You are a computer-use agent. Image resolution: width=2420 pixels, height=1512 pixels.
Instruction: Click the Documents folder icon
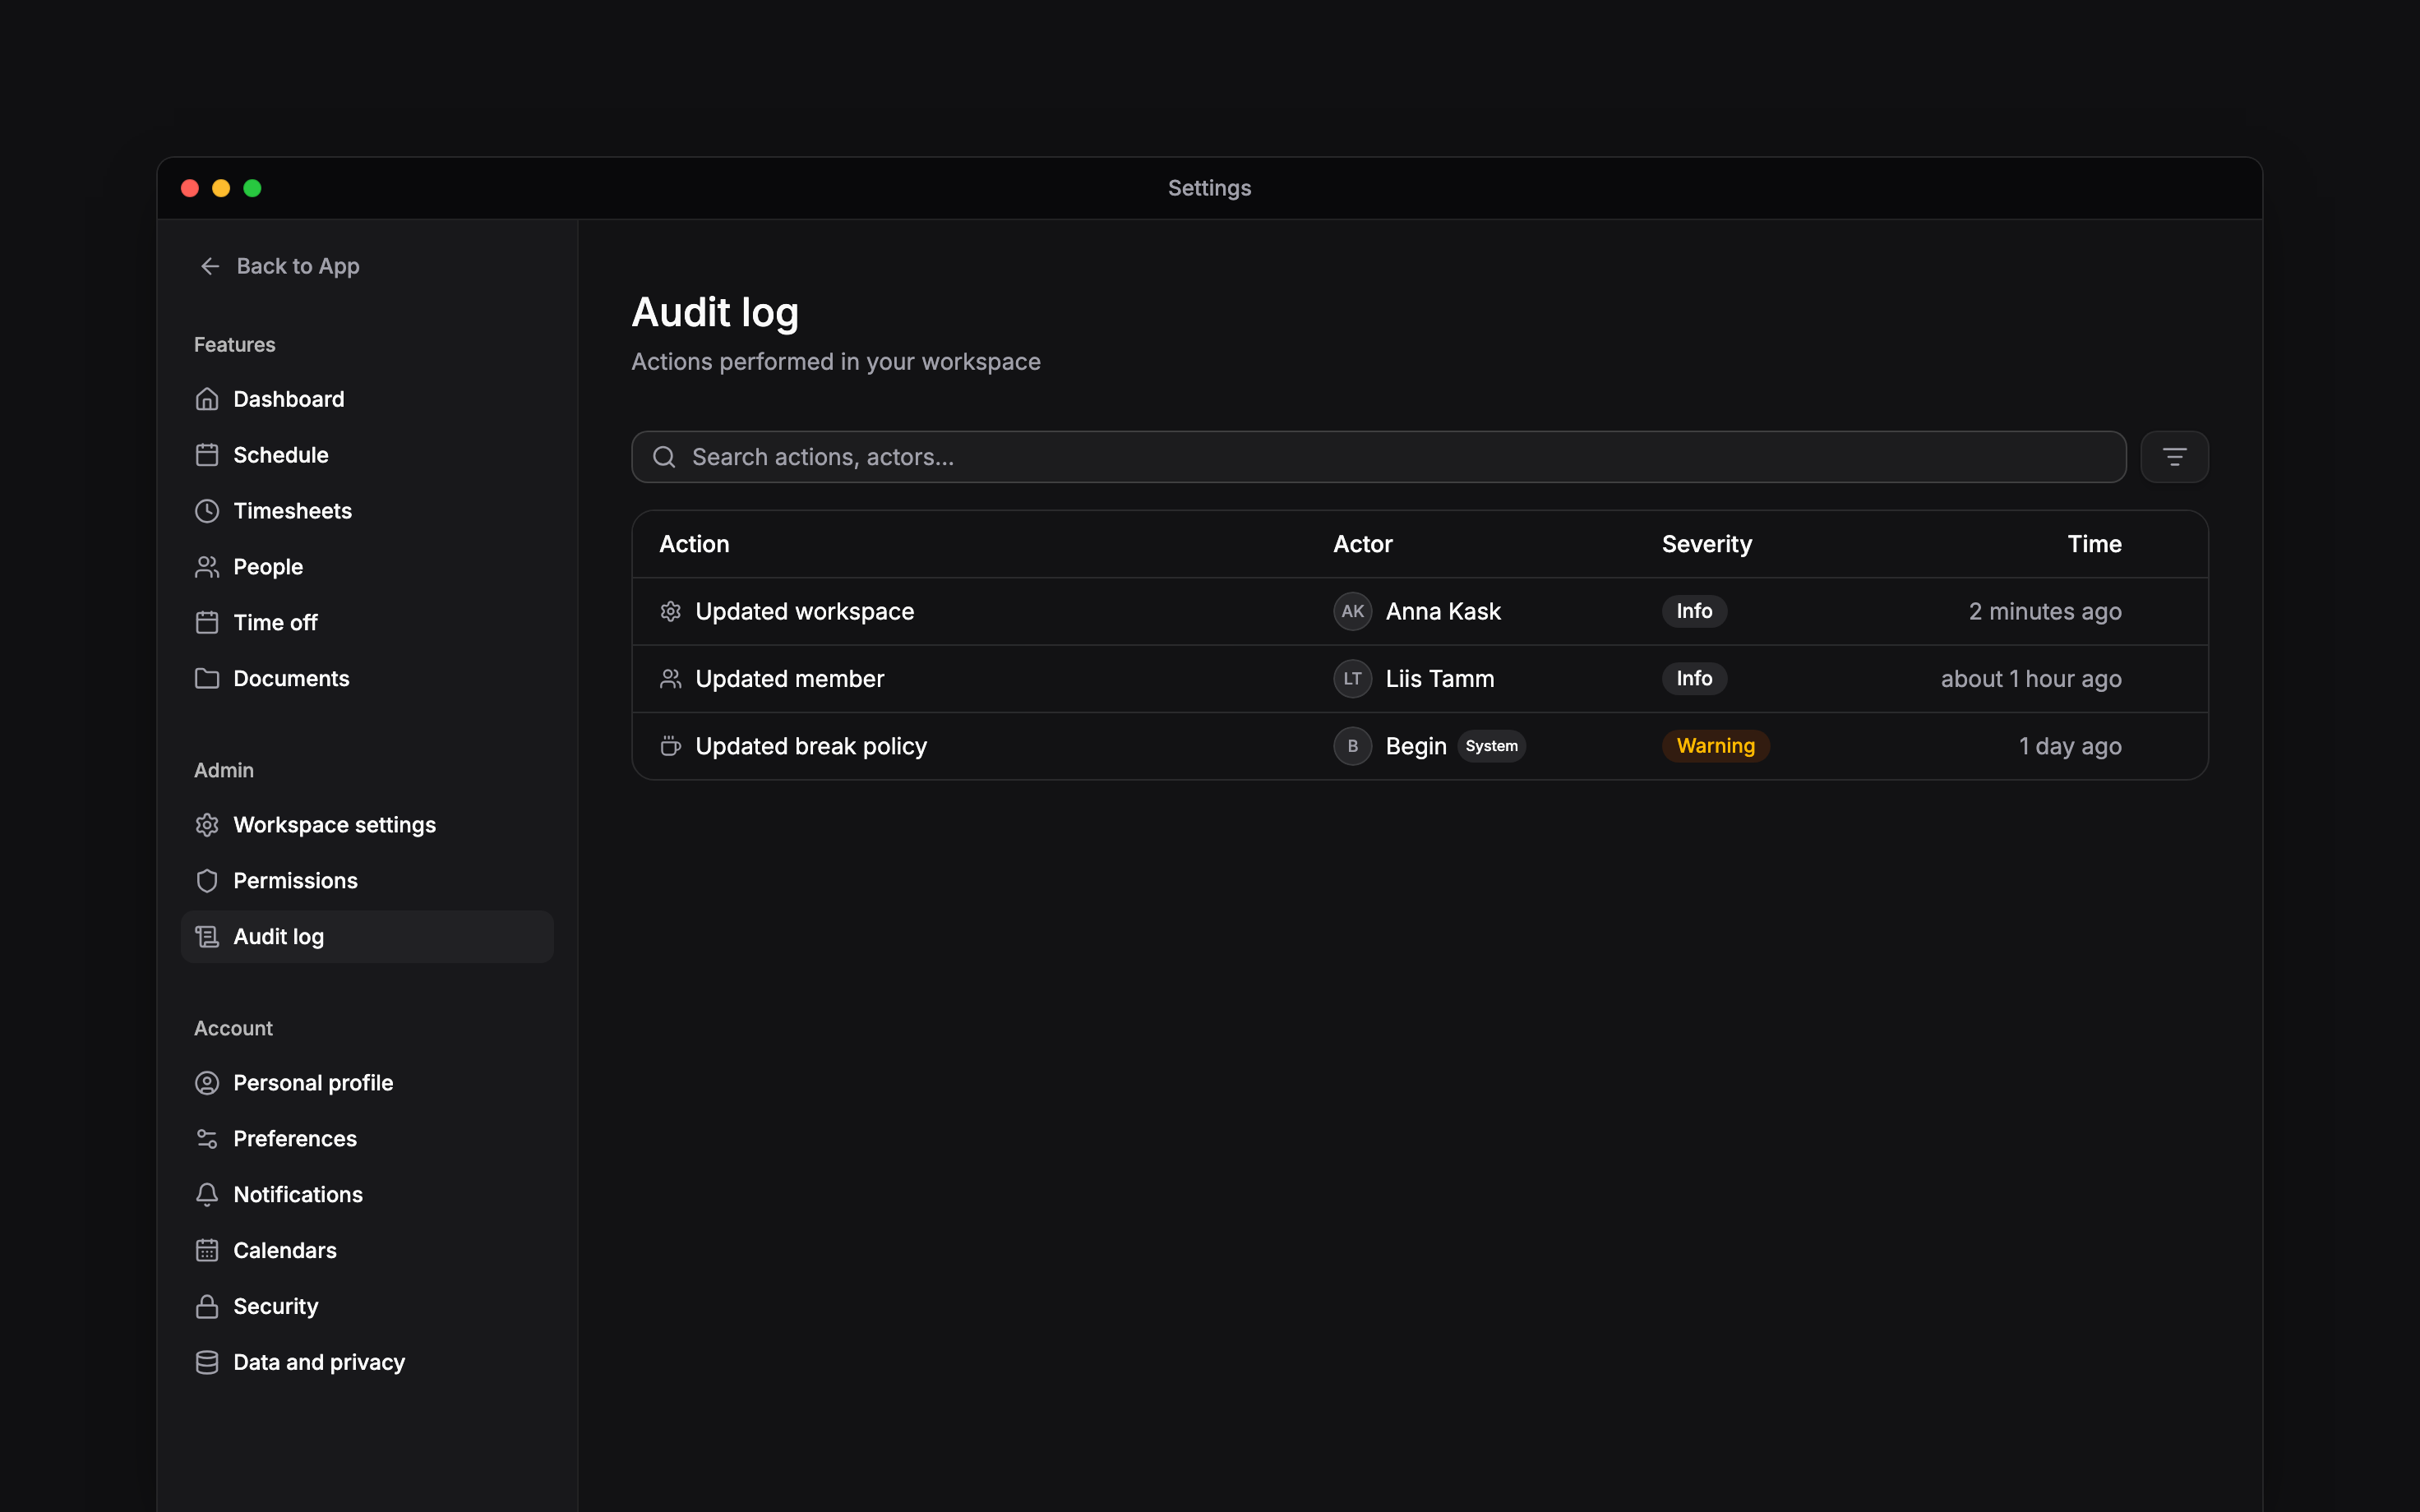pyautogui.click(x=207, y=679)
